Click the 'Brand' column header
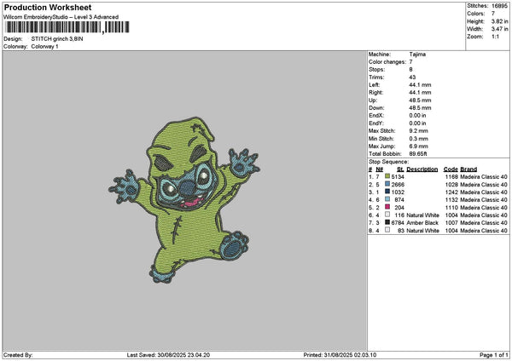 468,169
